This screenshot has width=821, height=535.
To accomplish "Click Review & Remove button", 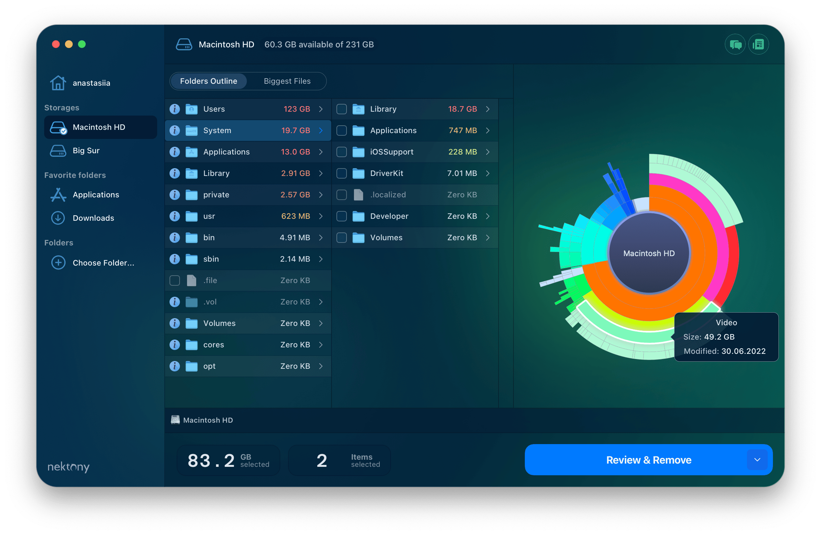I will pos(649,459).
